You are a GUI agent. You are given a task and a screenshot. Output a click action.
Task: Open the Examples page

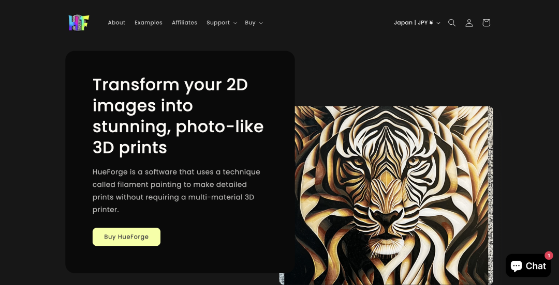(149, 23)
